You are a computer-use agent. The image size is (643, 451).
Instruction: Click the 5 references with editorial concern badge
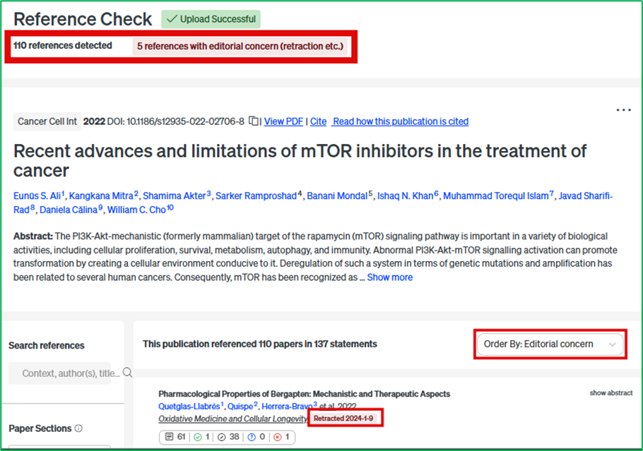click(240, 47)
